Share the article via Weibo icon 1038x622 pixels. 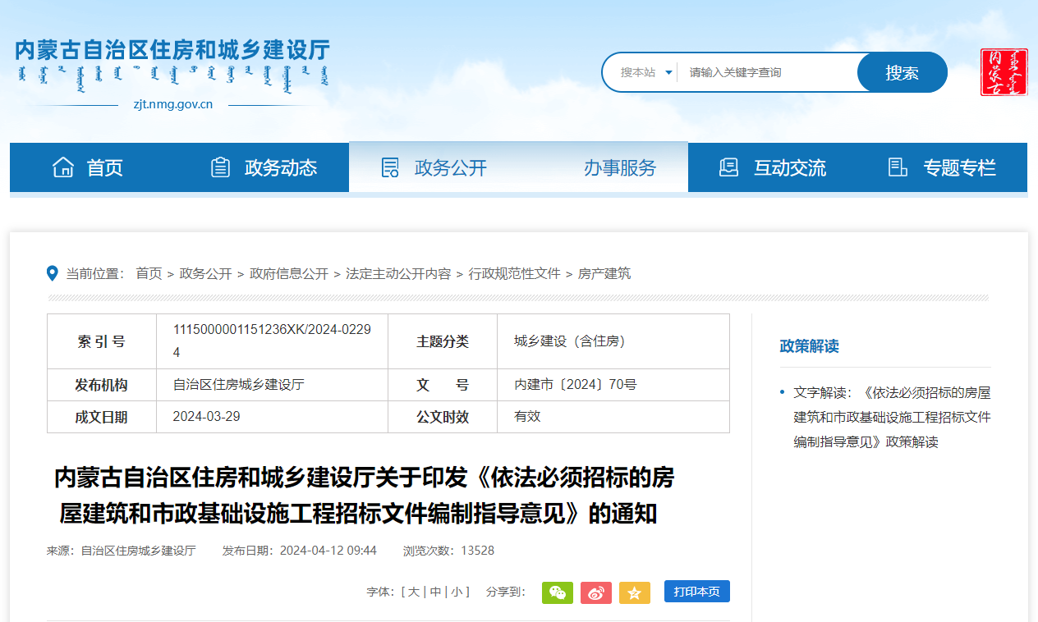click(x=595, y=592)
